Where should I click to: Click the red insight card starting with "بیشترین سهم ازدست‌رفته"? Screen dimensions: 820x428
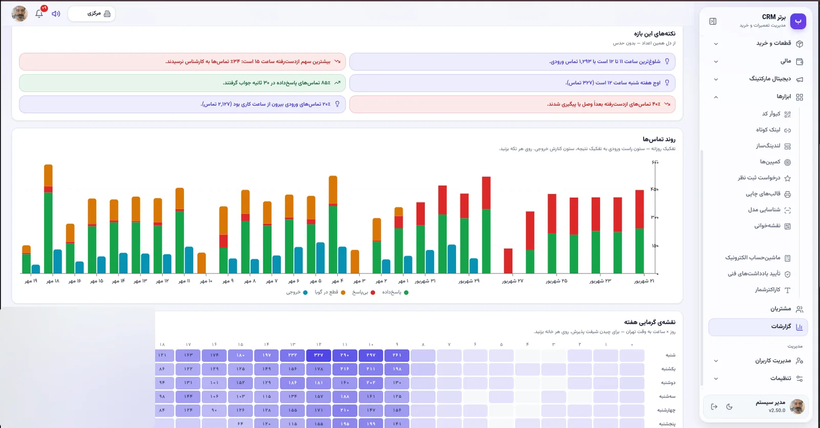click(182, 61)
